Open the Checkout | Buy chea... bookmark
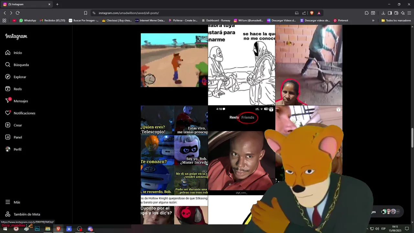 point(117,20)
